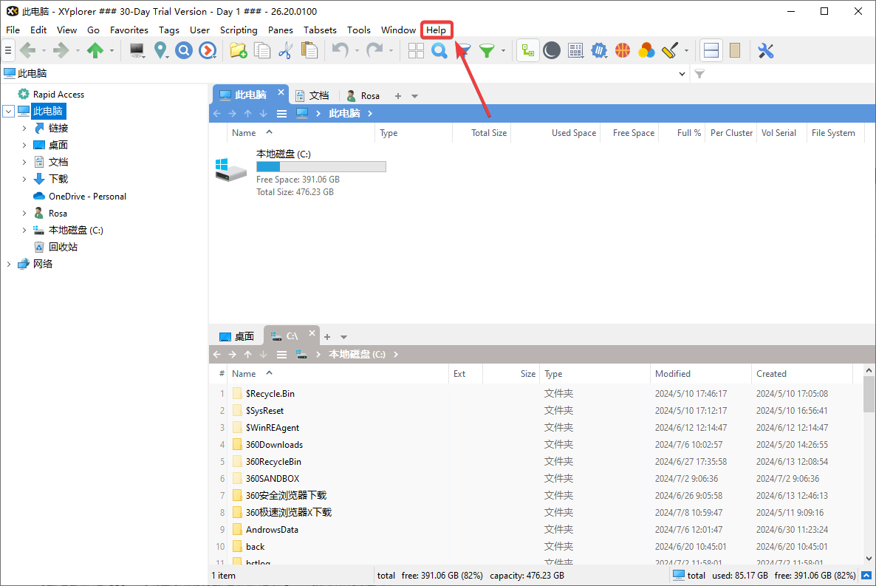The width and height of the screenshot is (876, 586).
Task: Click the Hotlist map pin icon
Action: (x=160, y=50)
